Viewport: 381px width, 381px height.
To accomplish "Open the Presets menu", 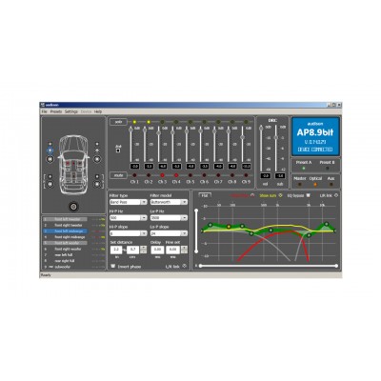I will [56, 111].
